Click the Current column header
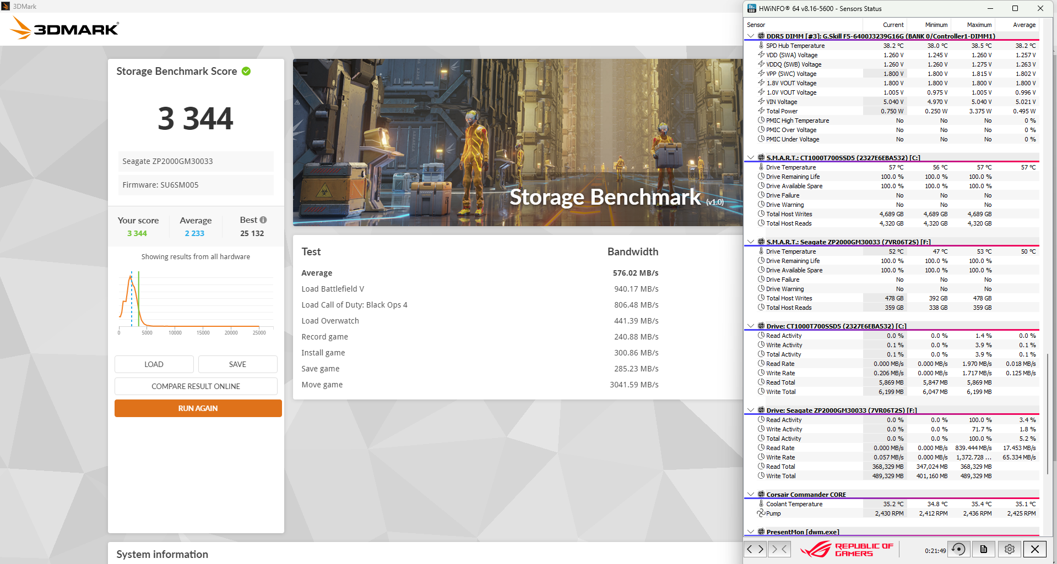This screenshot has height=564, width=1057. [x=885, y=25]
